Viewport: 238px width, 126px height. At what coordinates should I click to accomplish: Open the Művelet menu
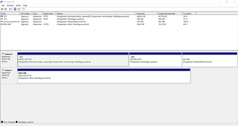(x=10, y=5)
